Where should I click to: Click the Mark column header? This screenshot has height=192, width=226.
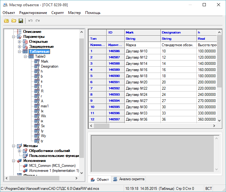[142, 33]
